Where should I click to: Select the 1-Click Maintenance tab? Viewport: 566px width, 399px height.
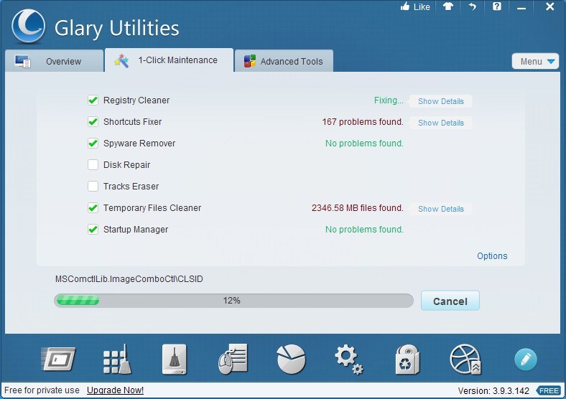169,60
